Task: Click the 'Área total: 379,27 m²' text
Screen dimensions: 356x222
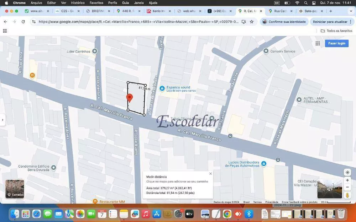Action: click(x=169, y=188)
